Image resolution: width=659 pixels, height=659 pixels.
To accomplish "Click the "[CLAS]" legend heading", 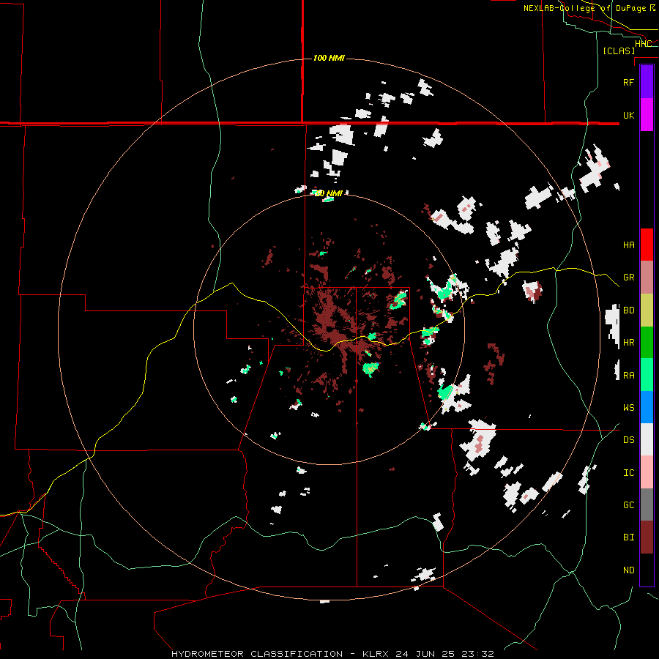I will point(619,51).
